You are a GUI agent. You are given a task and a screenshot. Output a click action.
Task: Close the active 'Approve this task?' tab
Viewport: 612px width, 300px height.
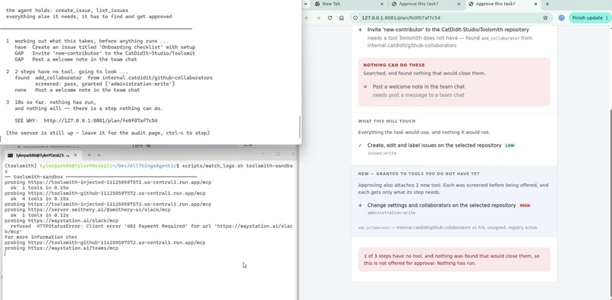(x=536, y=4)
